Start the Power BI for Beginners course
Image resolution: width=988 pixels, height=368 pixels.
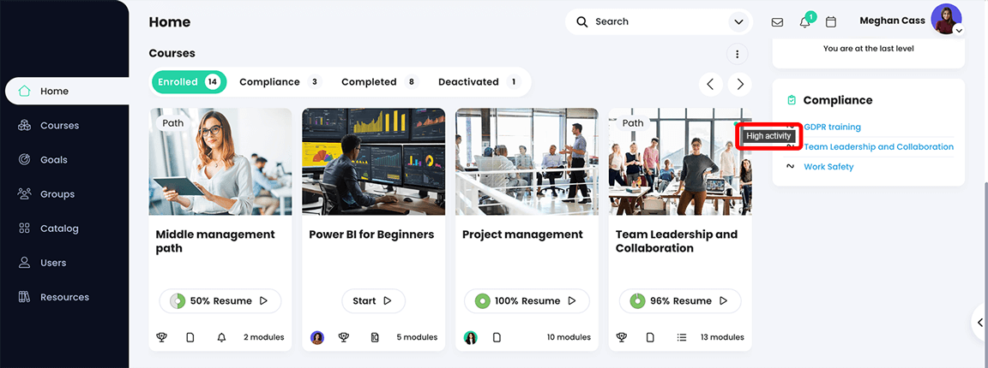tap(374, 300)
